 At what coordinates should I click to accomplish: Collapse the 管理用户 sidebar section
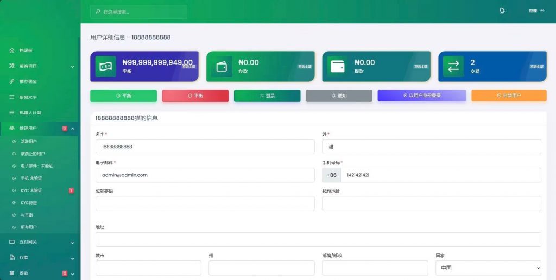click(72, 129)
